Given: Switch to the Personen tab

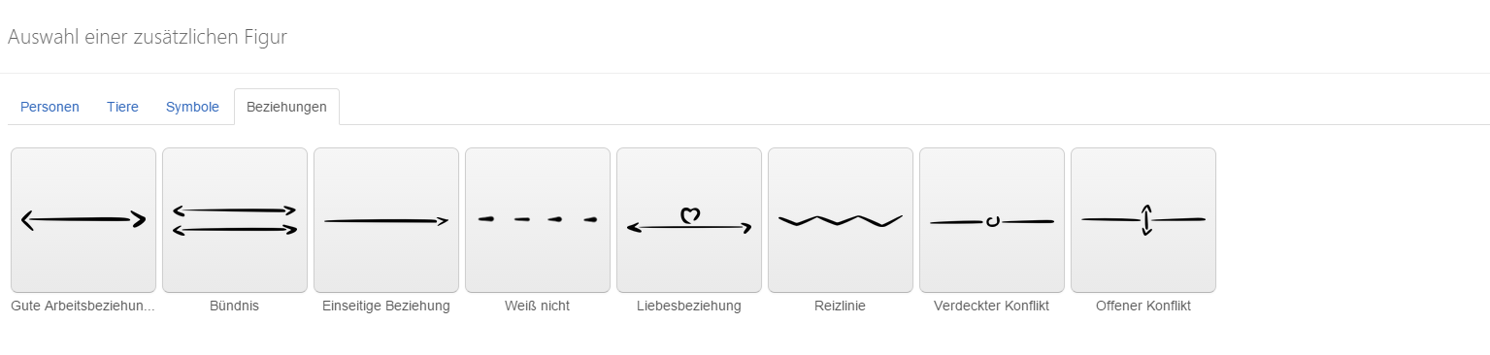Looking at the screenshot, I should click(x=50, y=107).
